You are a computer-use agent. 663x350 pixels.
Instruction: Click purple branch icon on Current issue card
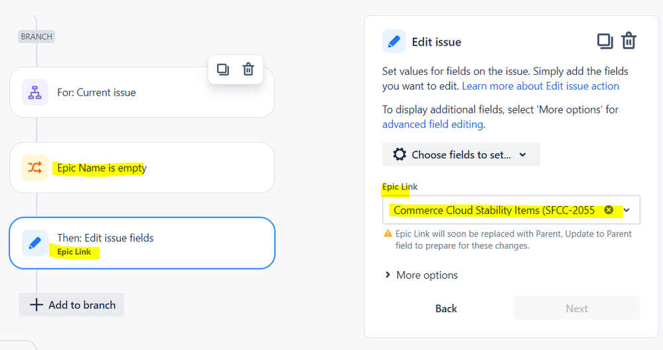click(35, 93)
